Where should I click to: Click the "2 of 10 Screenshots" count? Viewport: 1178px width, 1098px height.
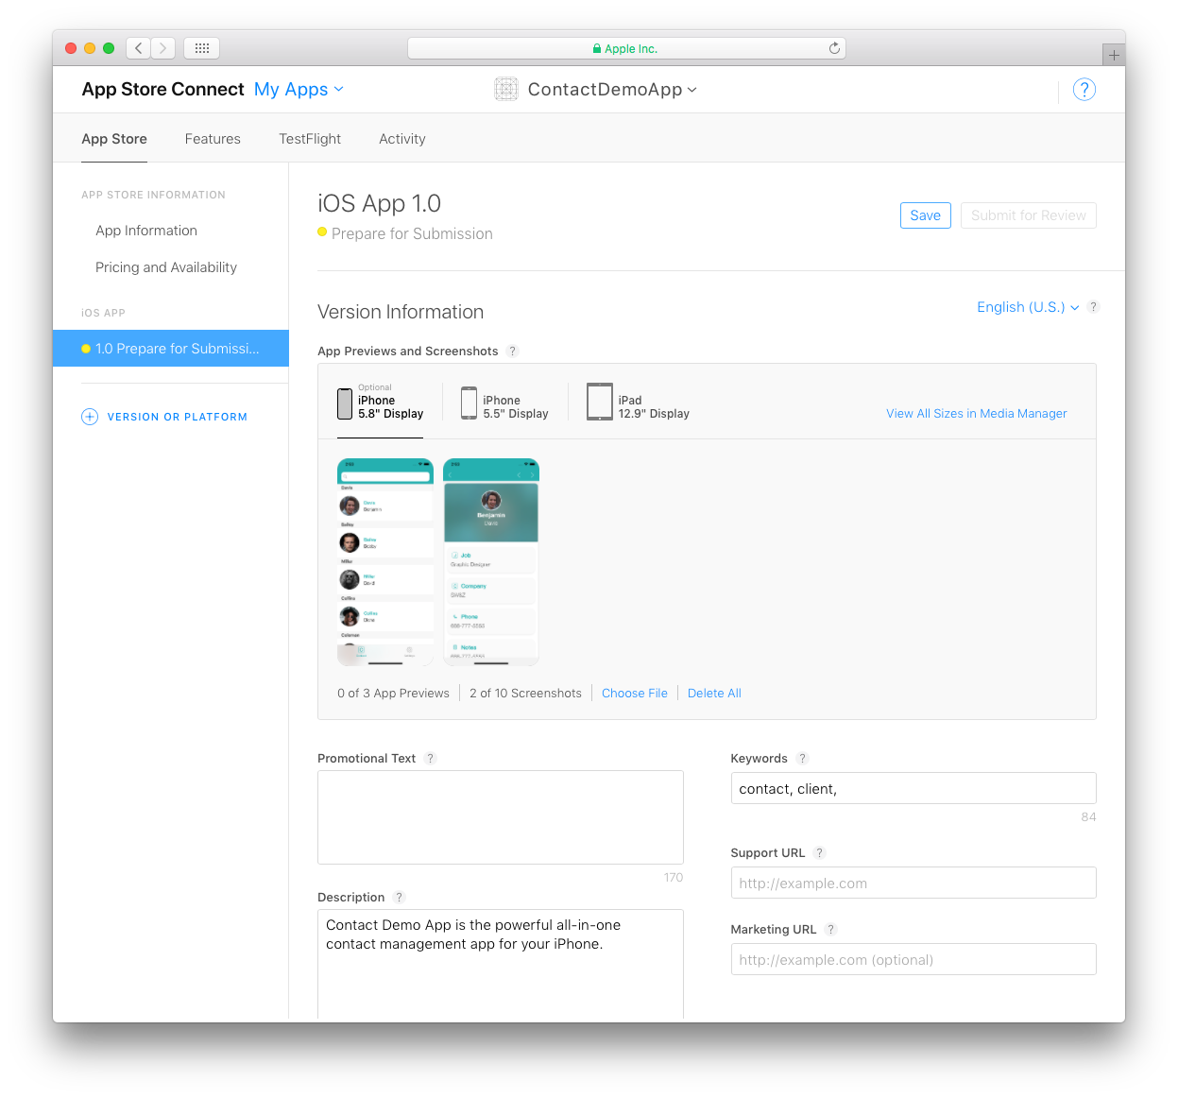tap(525, 693)
